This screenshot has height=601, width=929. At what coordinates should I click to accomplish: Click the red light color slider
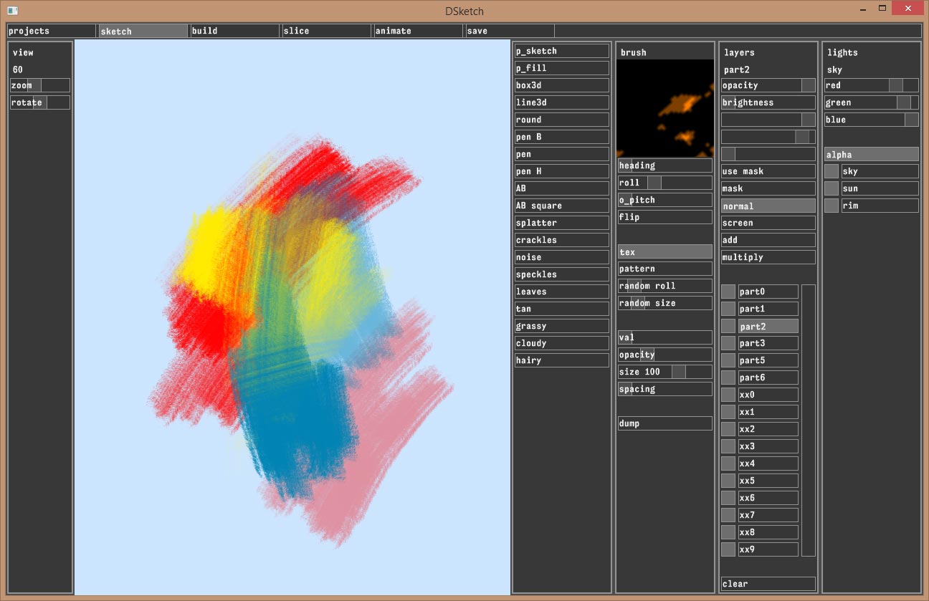click(x=871, y=85)
